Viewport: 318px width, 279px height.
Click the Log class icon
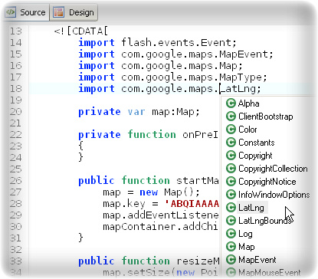(x=231, y=234)
